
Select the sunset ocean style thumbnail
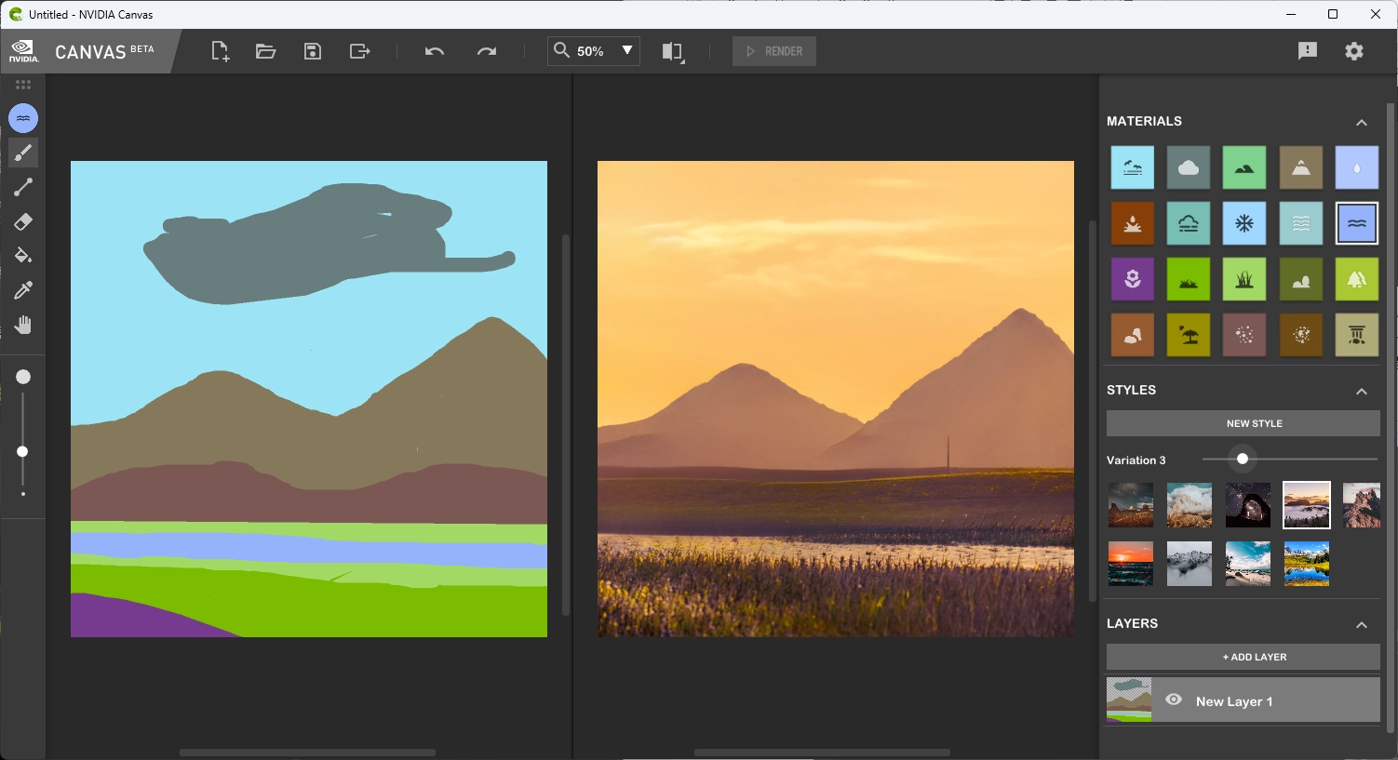tap(1130, 564)
